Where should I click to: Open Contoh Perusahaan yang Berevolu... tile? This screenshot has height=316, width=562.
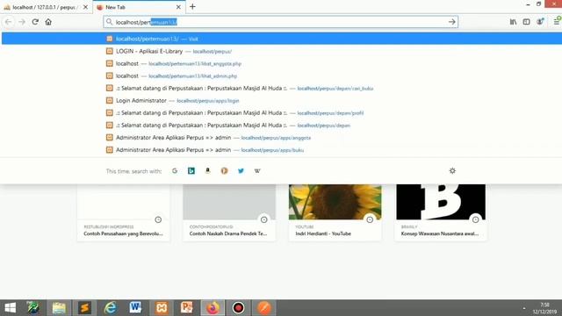coord(123,212)
